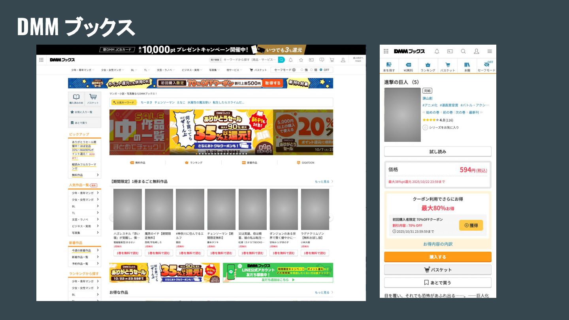This screenshot has width=569, height=320.
Task: Open the cart icon in the desktop header
Action: pos(332,60)
